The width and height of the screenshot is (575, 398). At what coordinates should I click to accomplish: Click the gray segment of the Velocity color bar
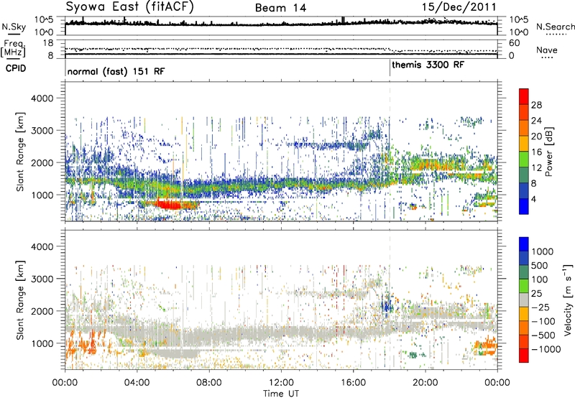pos(524,300)
